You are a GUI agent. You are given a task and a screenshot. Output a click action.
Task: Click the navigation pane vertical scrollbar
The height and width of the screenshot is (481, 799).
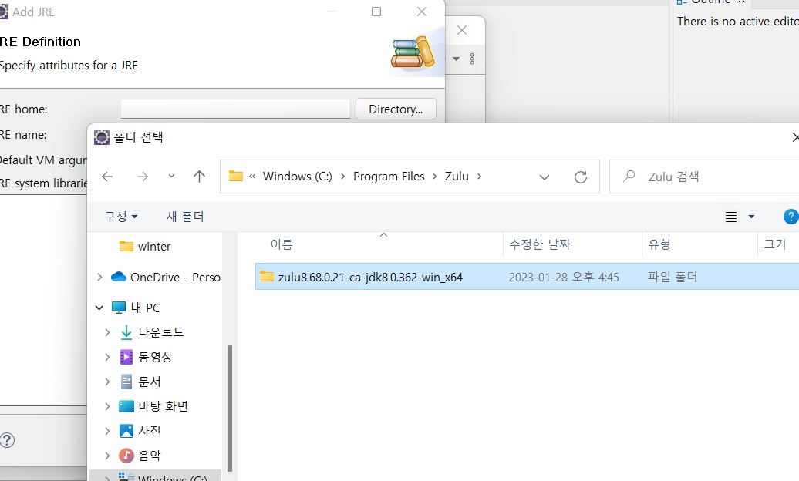click(230, 408)
